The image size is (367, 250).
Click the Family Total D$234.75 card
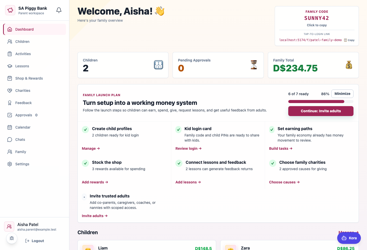click(313, 65)
